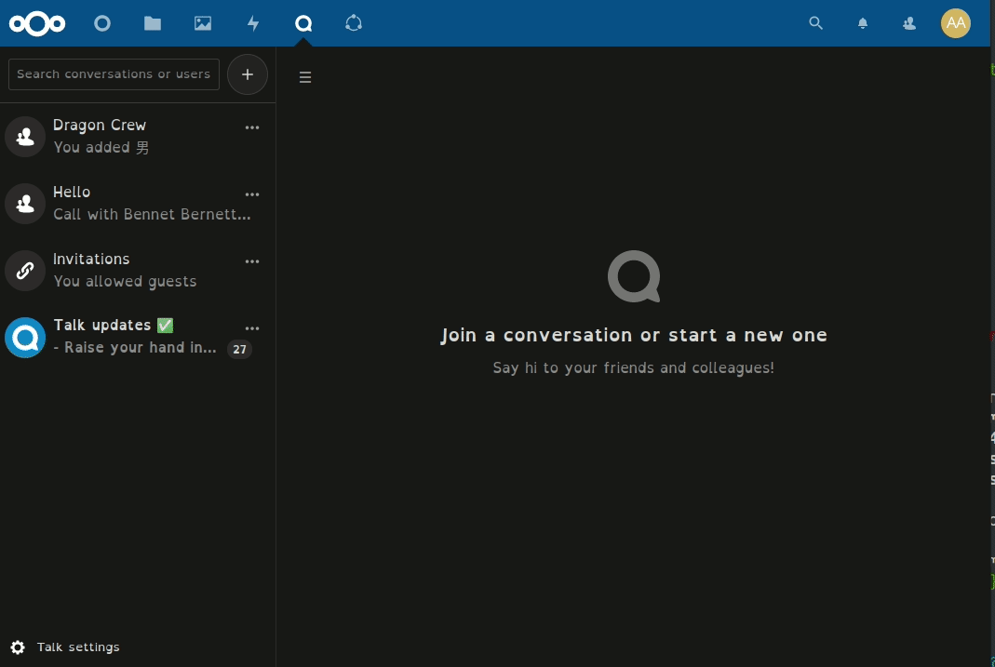Viewport: 995px width, 667px height.
Task: Click the Nextcloud logo
Action: [37, 23]
